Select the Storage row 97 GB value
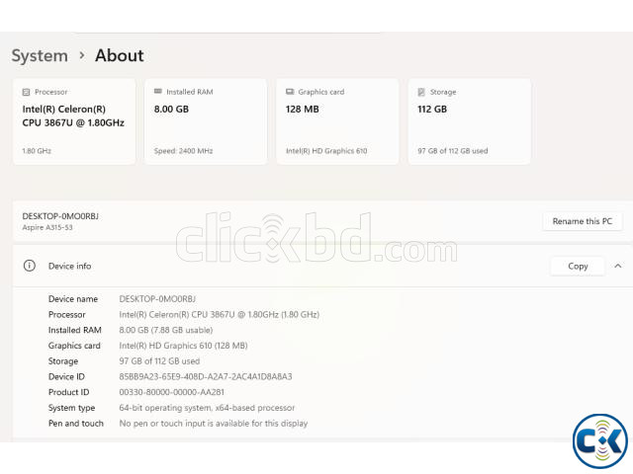 pyautogui.click(x=159, y=361)
